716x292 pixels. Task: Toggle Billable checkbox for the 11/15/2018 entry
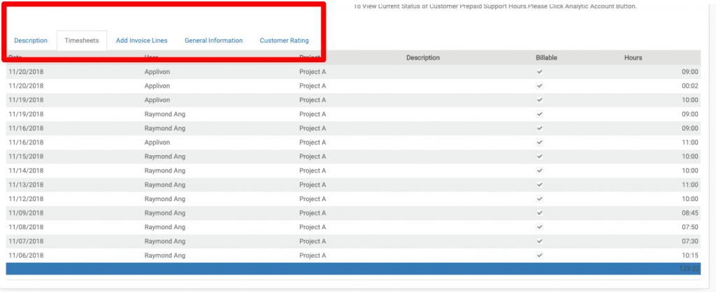(539, 156)
